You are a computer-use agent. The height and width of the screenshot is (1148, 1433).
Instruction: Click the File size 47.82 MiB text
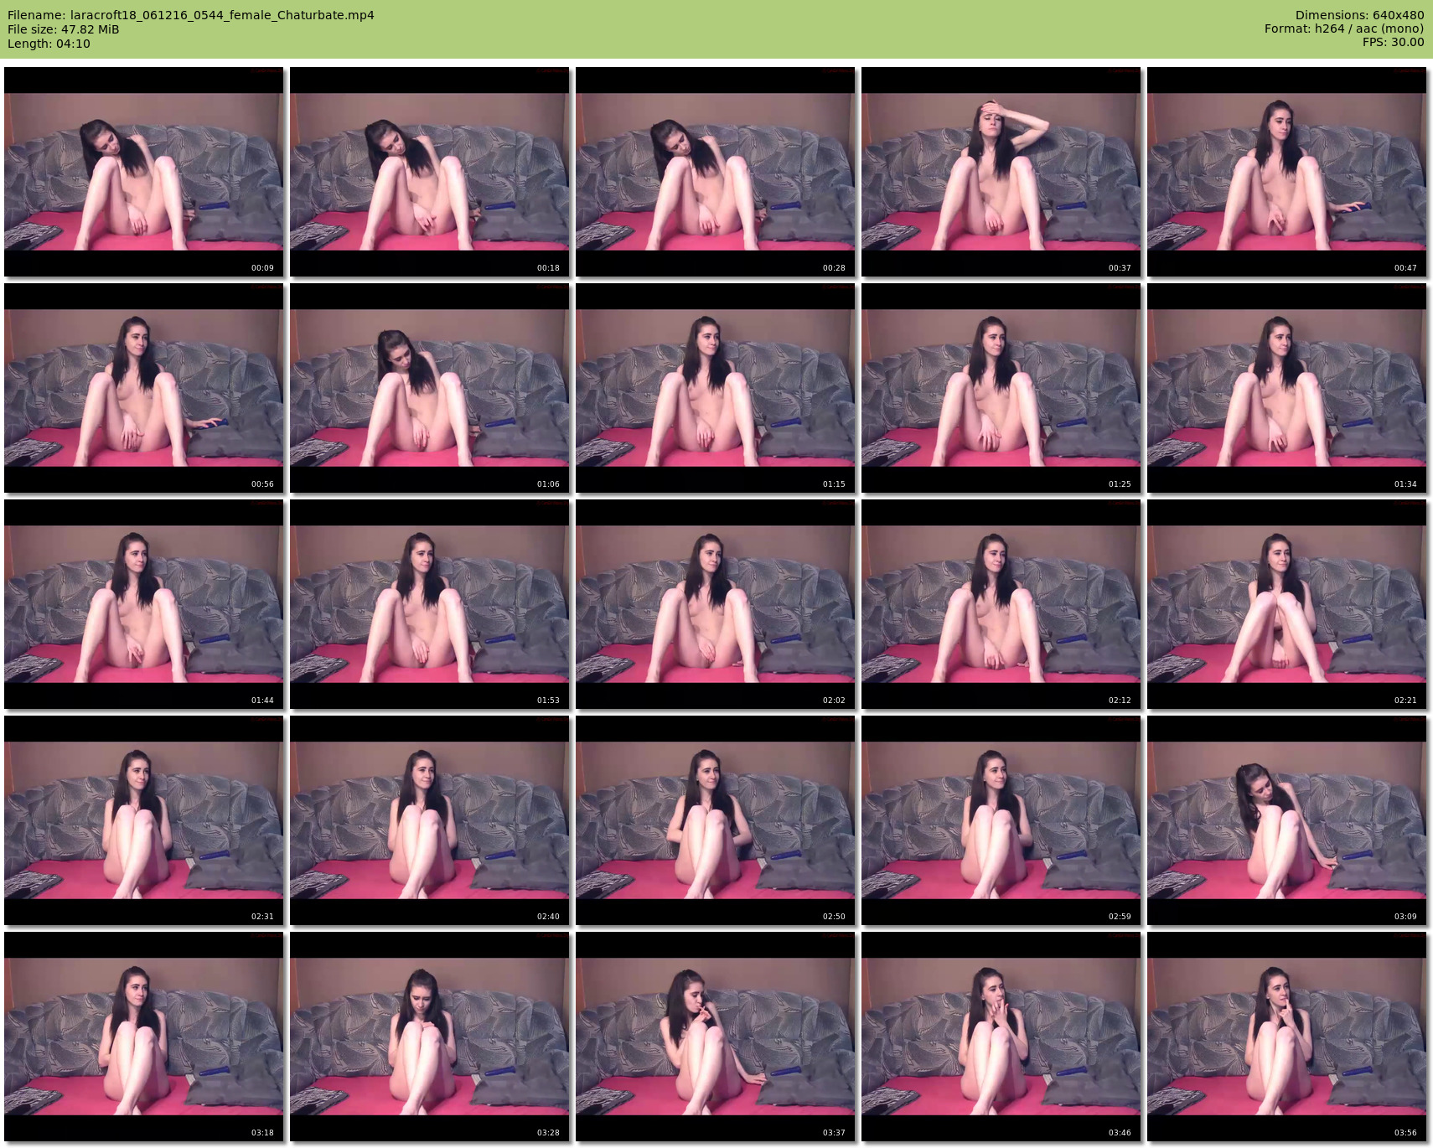(x=64, y=29)
